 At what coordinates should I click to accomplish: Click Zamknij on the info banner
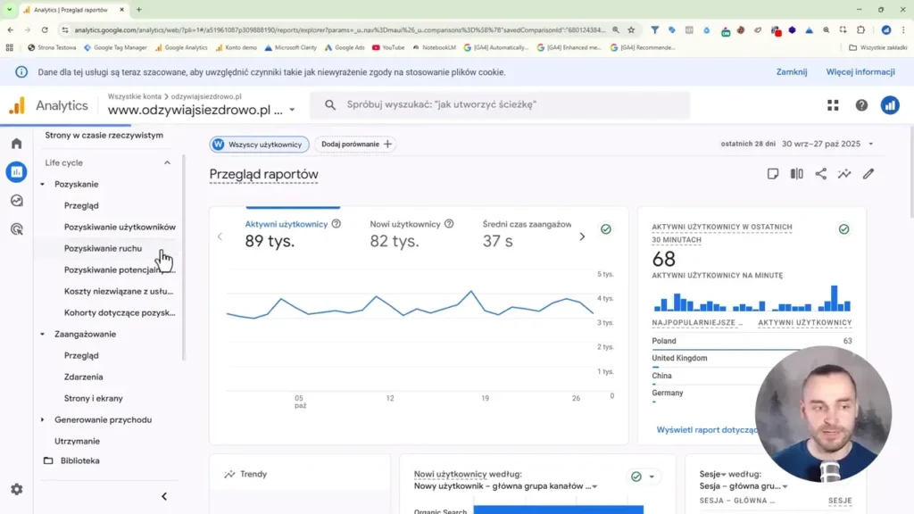(x=792, y=72)
